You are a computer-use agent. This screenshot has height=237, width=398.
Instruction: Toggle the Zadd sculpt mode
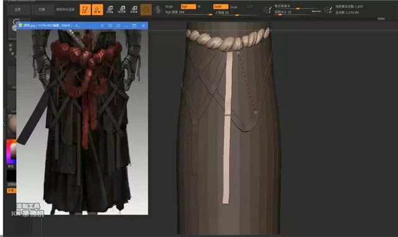click(221, 7)
